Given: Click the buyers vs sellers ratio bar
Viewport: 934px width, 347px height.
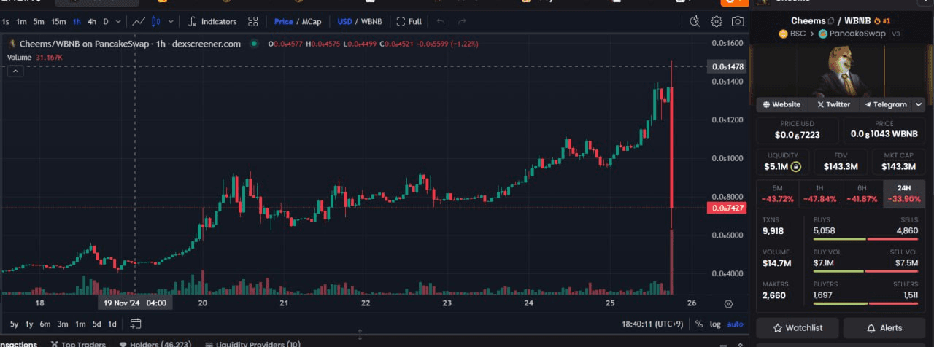Looking at the screenshot, I should pos(866,303).
